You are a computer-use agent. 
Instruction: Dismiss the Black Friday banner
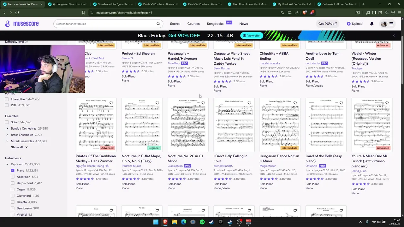coord(394,36)
